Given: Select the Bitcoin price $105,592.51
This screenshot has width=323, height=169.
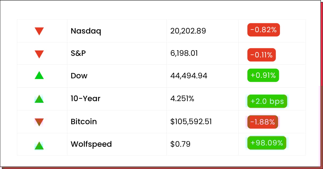Looking at the screenshot, I should point(191,122).
